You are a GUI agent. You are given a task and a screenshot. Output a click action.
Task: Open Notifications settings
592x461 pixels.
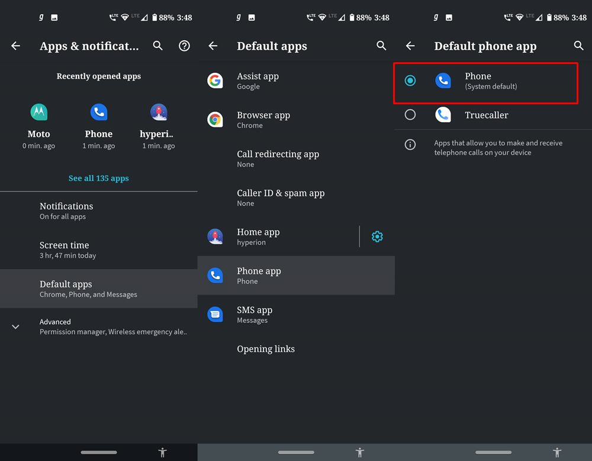point(98,211)
